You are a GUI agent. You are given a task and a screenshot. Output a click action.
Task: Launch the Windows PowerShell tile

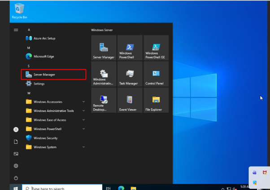pos(130,48)
